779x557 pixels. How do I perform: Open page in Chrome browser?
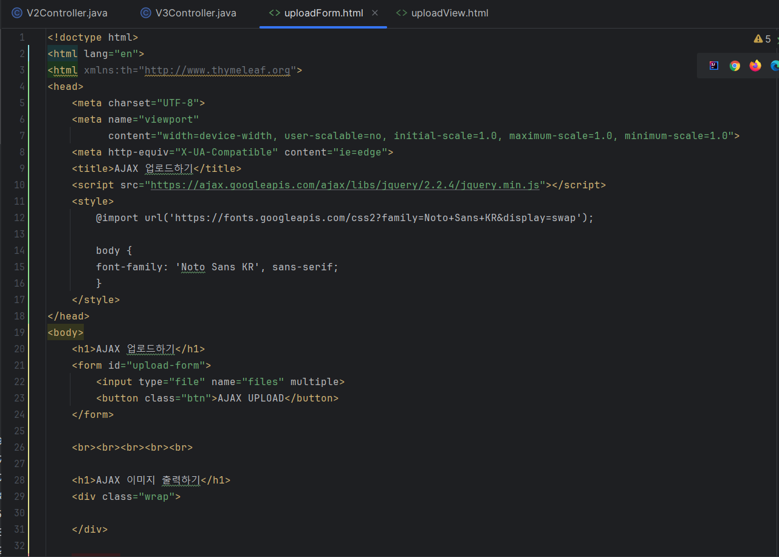tap(735, 66)
